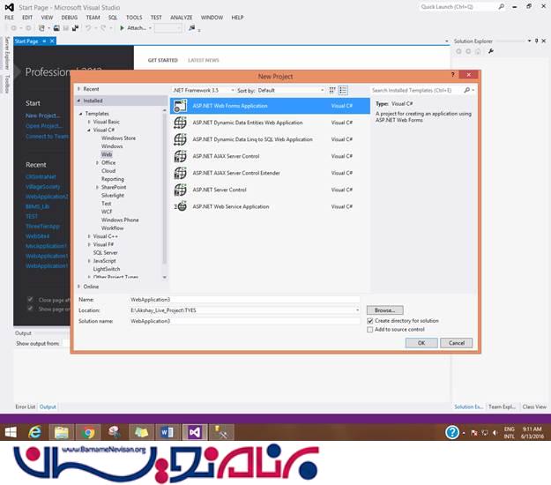Click the ASP.NET Server Control icon

[180, 190]
